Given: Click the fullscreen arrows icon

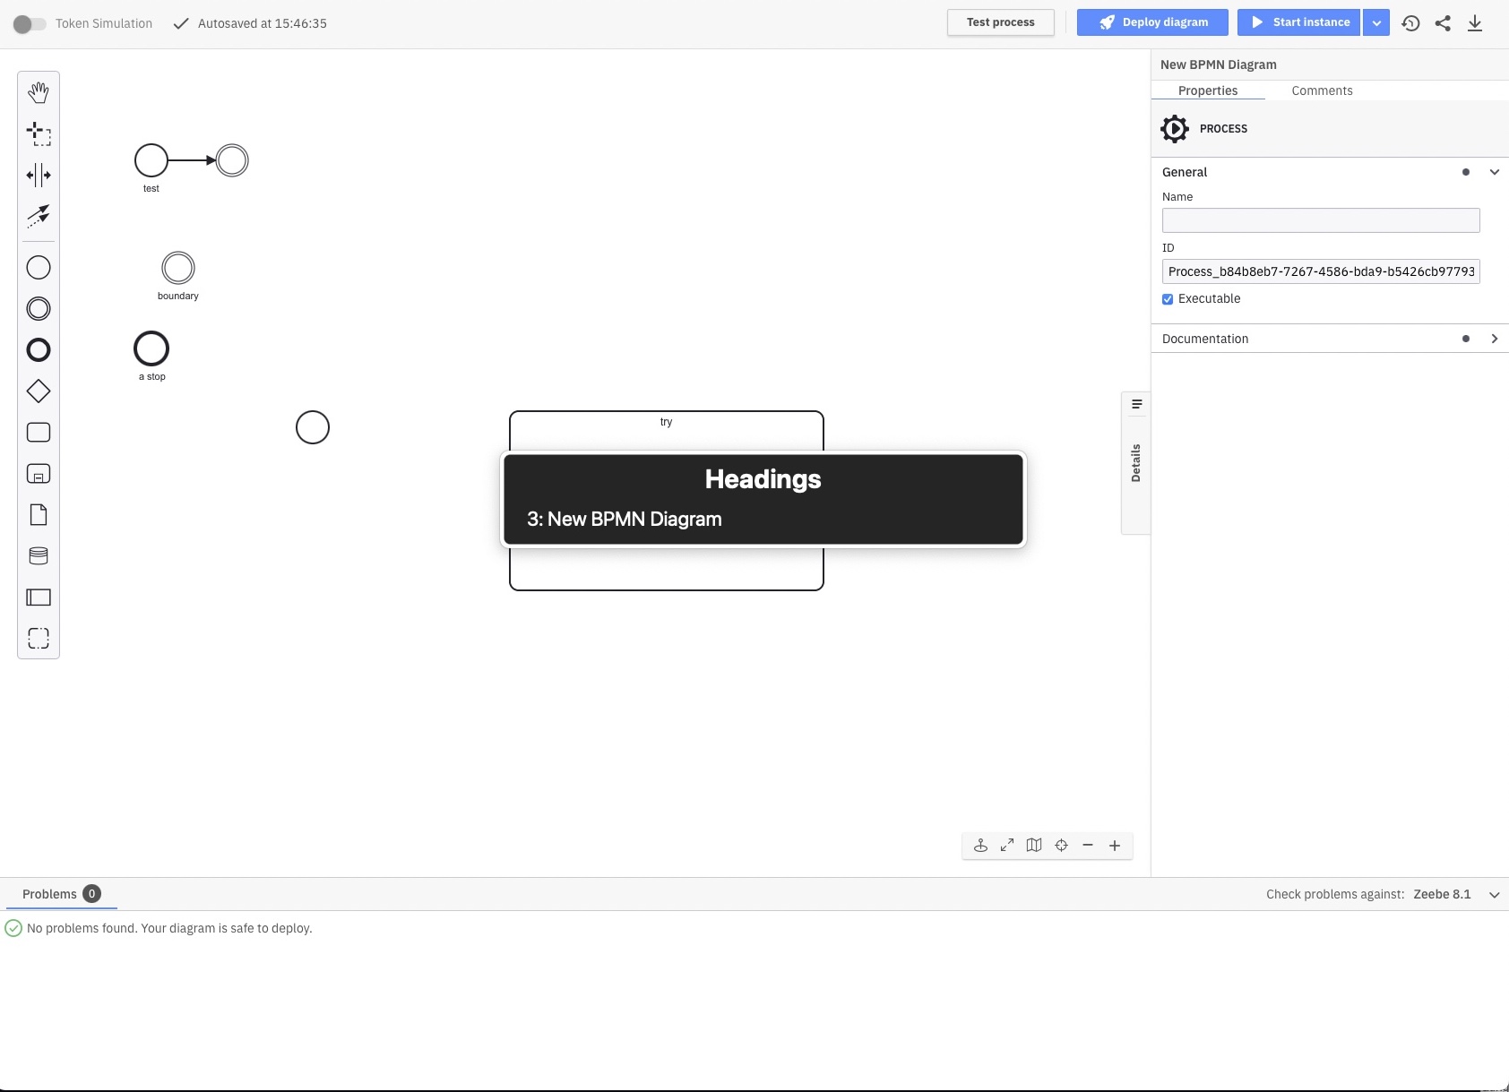Looking at the screenshot, I should [x=1007, y=846].
